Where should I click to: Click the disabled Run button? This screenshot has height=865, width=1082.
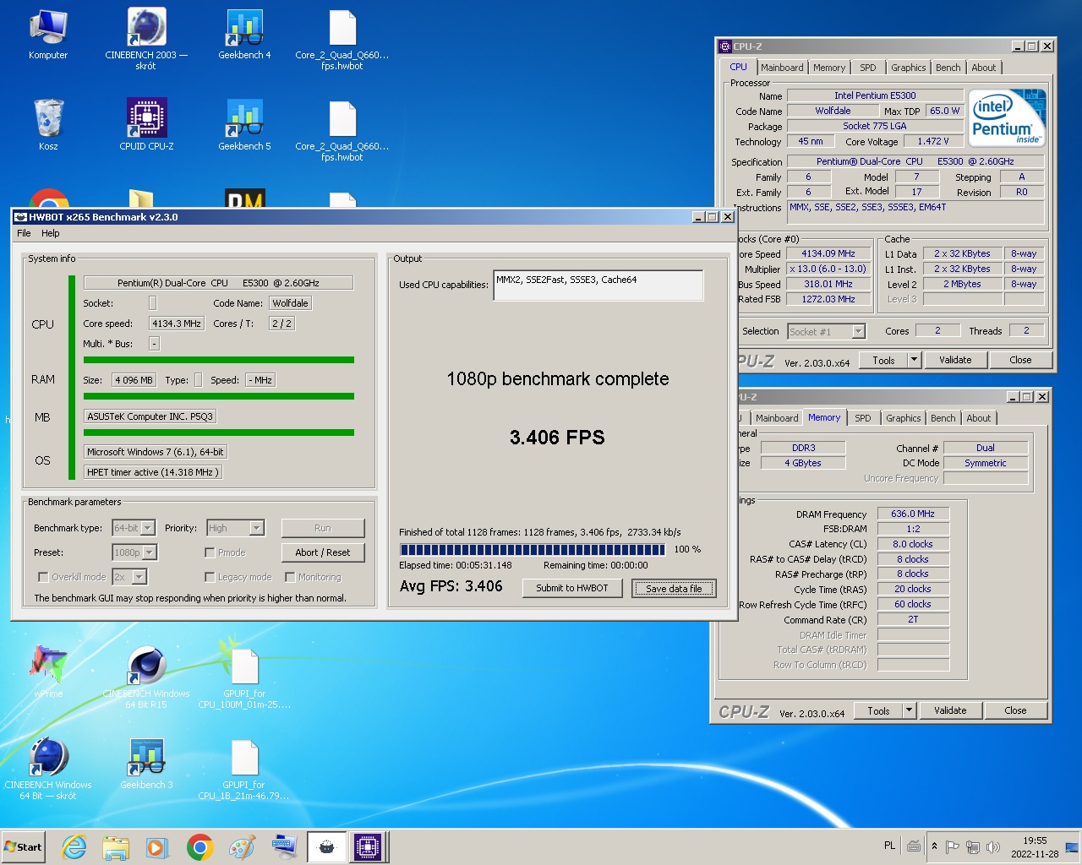323,528
